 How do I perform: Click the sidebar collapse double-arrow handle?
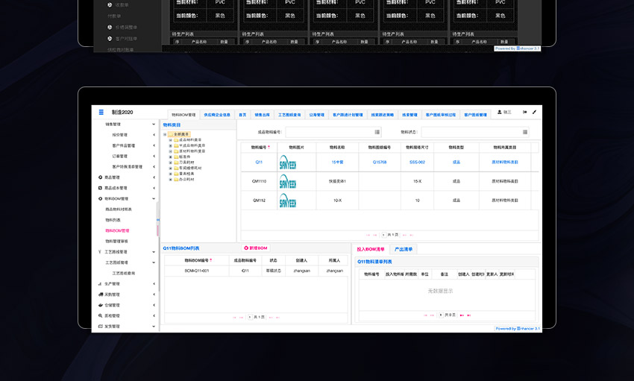pyautogui.click(x=158, y=220)
